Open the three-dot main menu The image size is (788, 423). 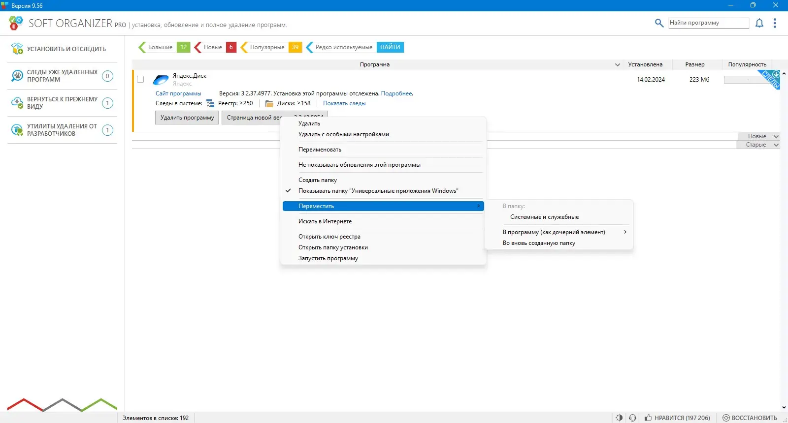[775, 23]
